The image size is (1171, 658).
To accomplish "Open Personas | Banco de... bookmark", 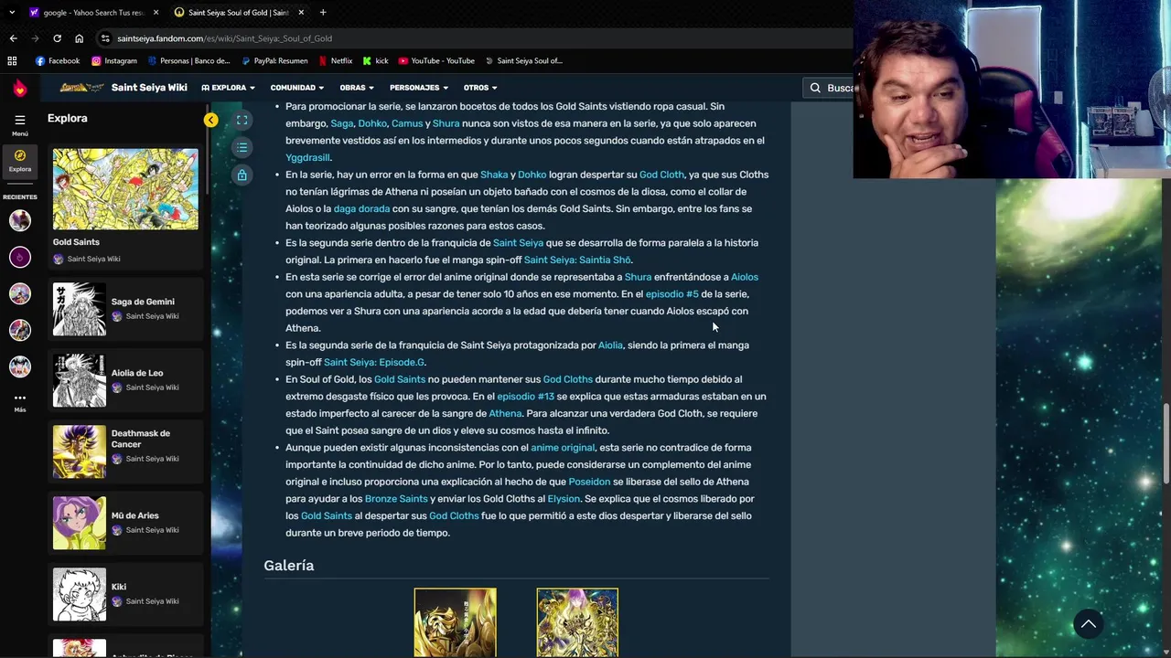I will coord(188,60).
